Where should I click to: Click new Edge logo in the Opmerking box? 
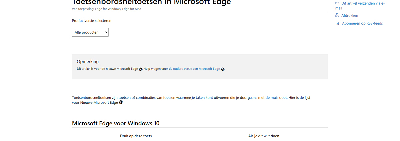141,69
